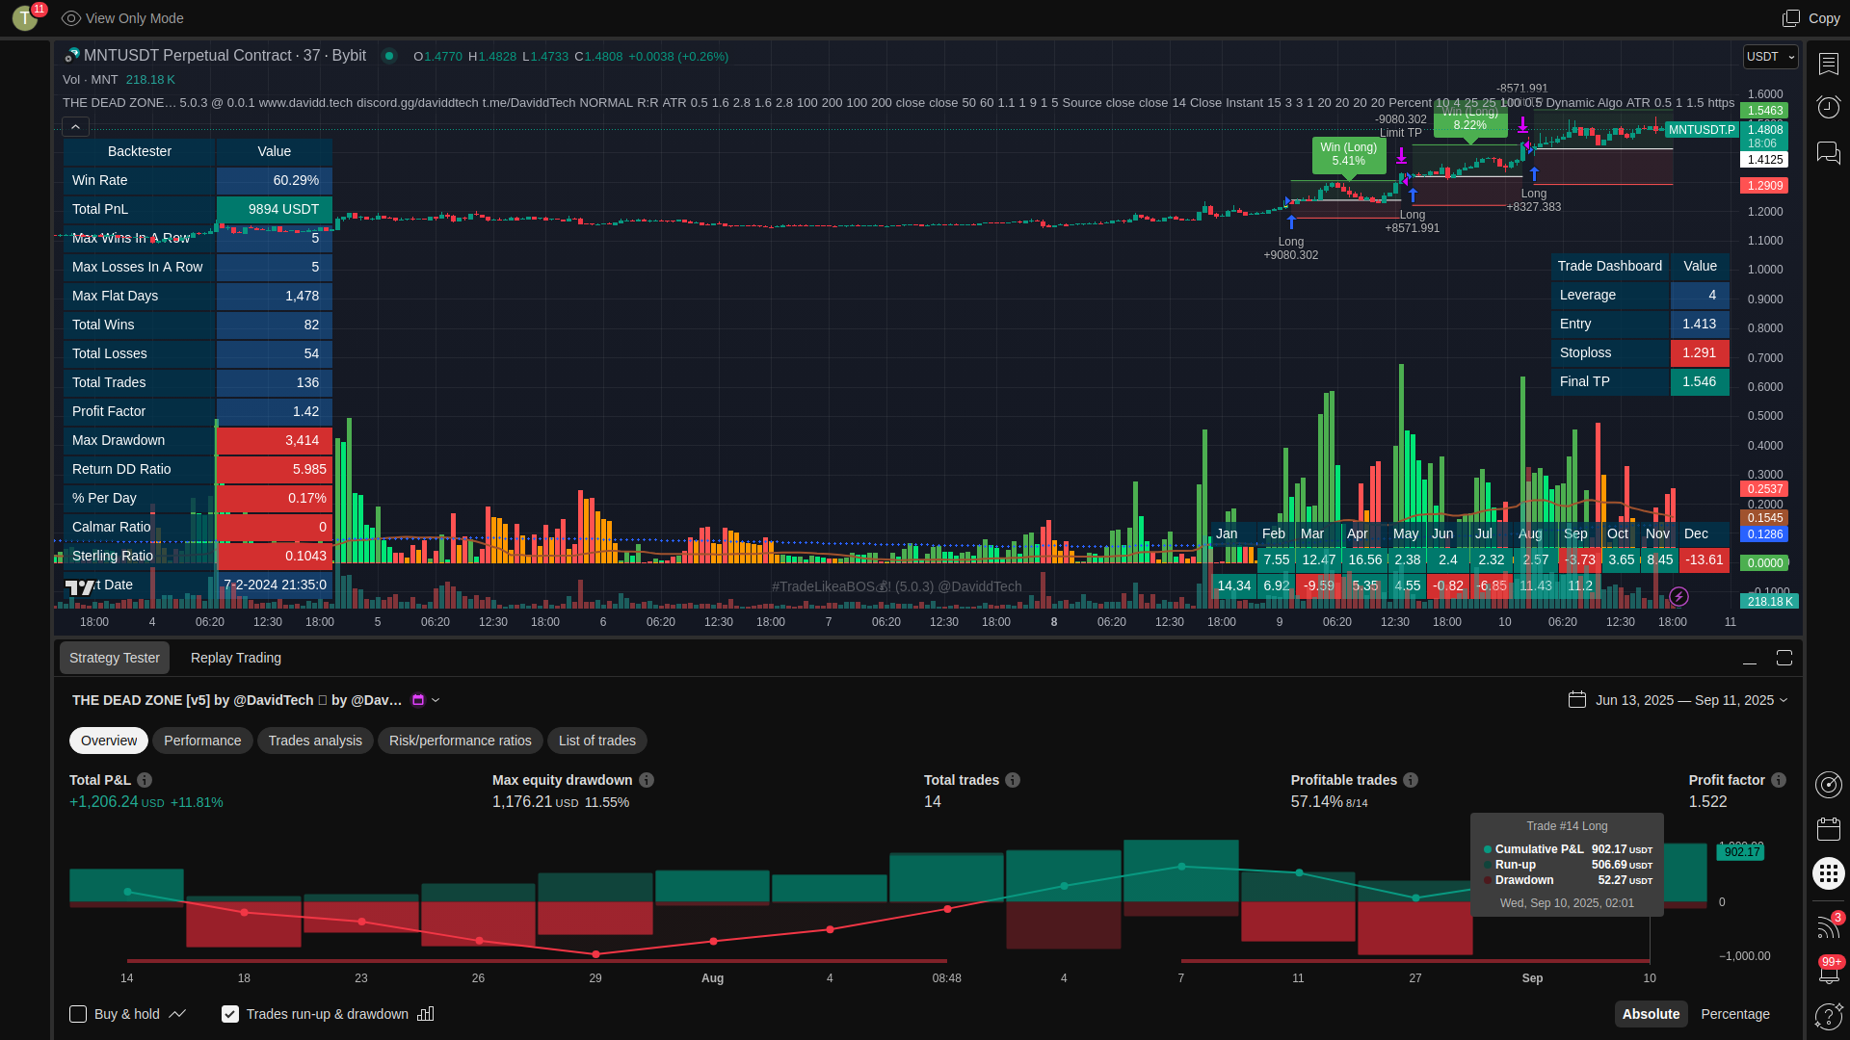Open notifications bell with 99+ badge
The width and height of the screenshot is (1850, 1040).
point(1828,972)
